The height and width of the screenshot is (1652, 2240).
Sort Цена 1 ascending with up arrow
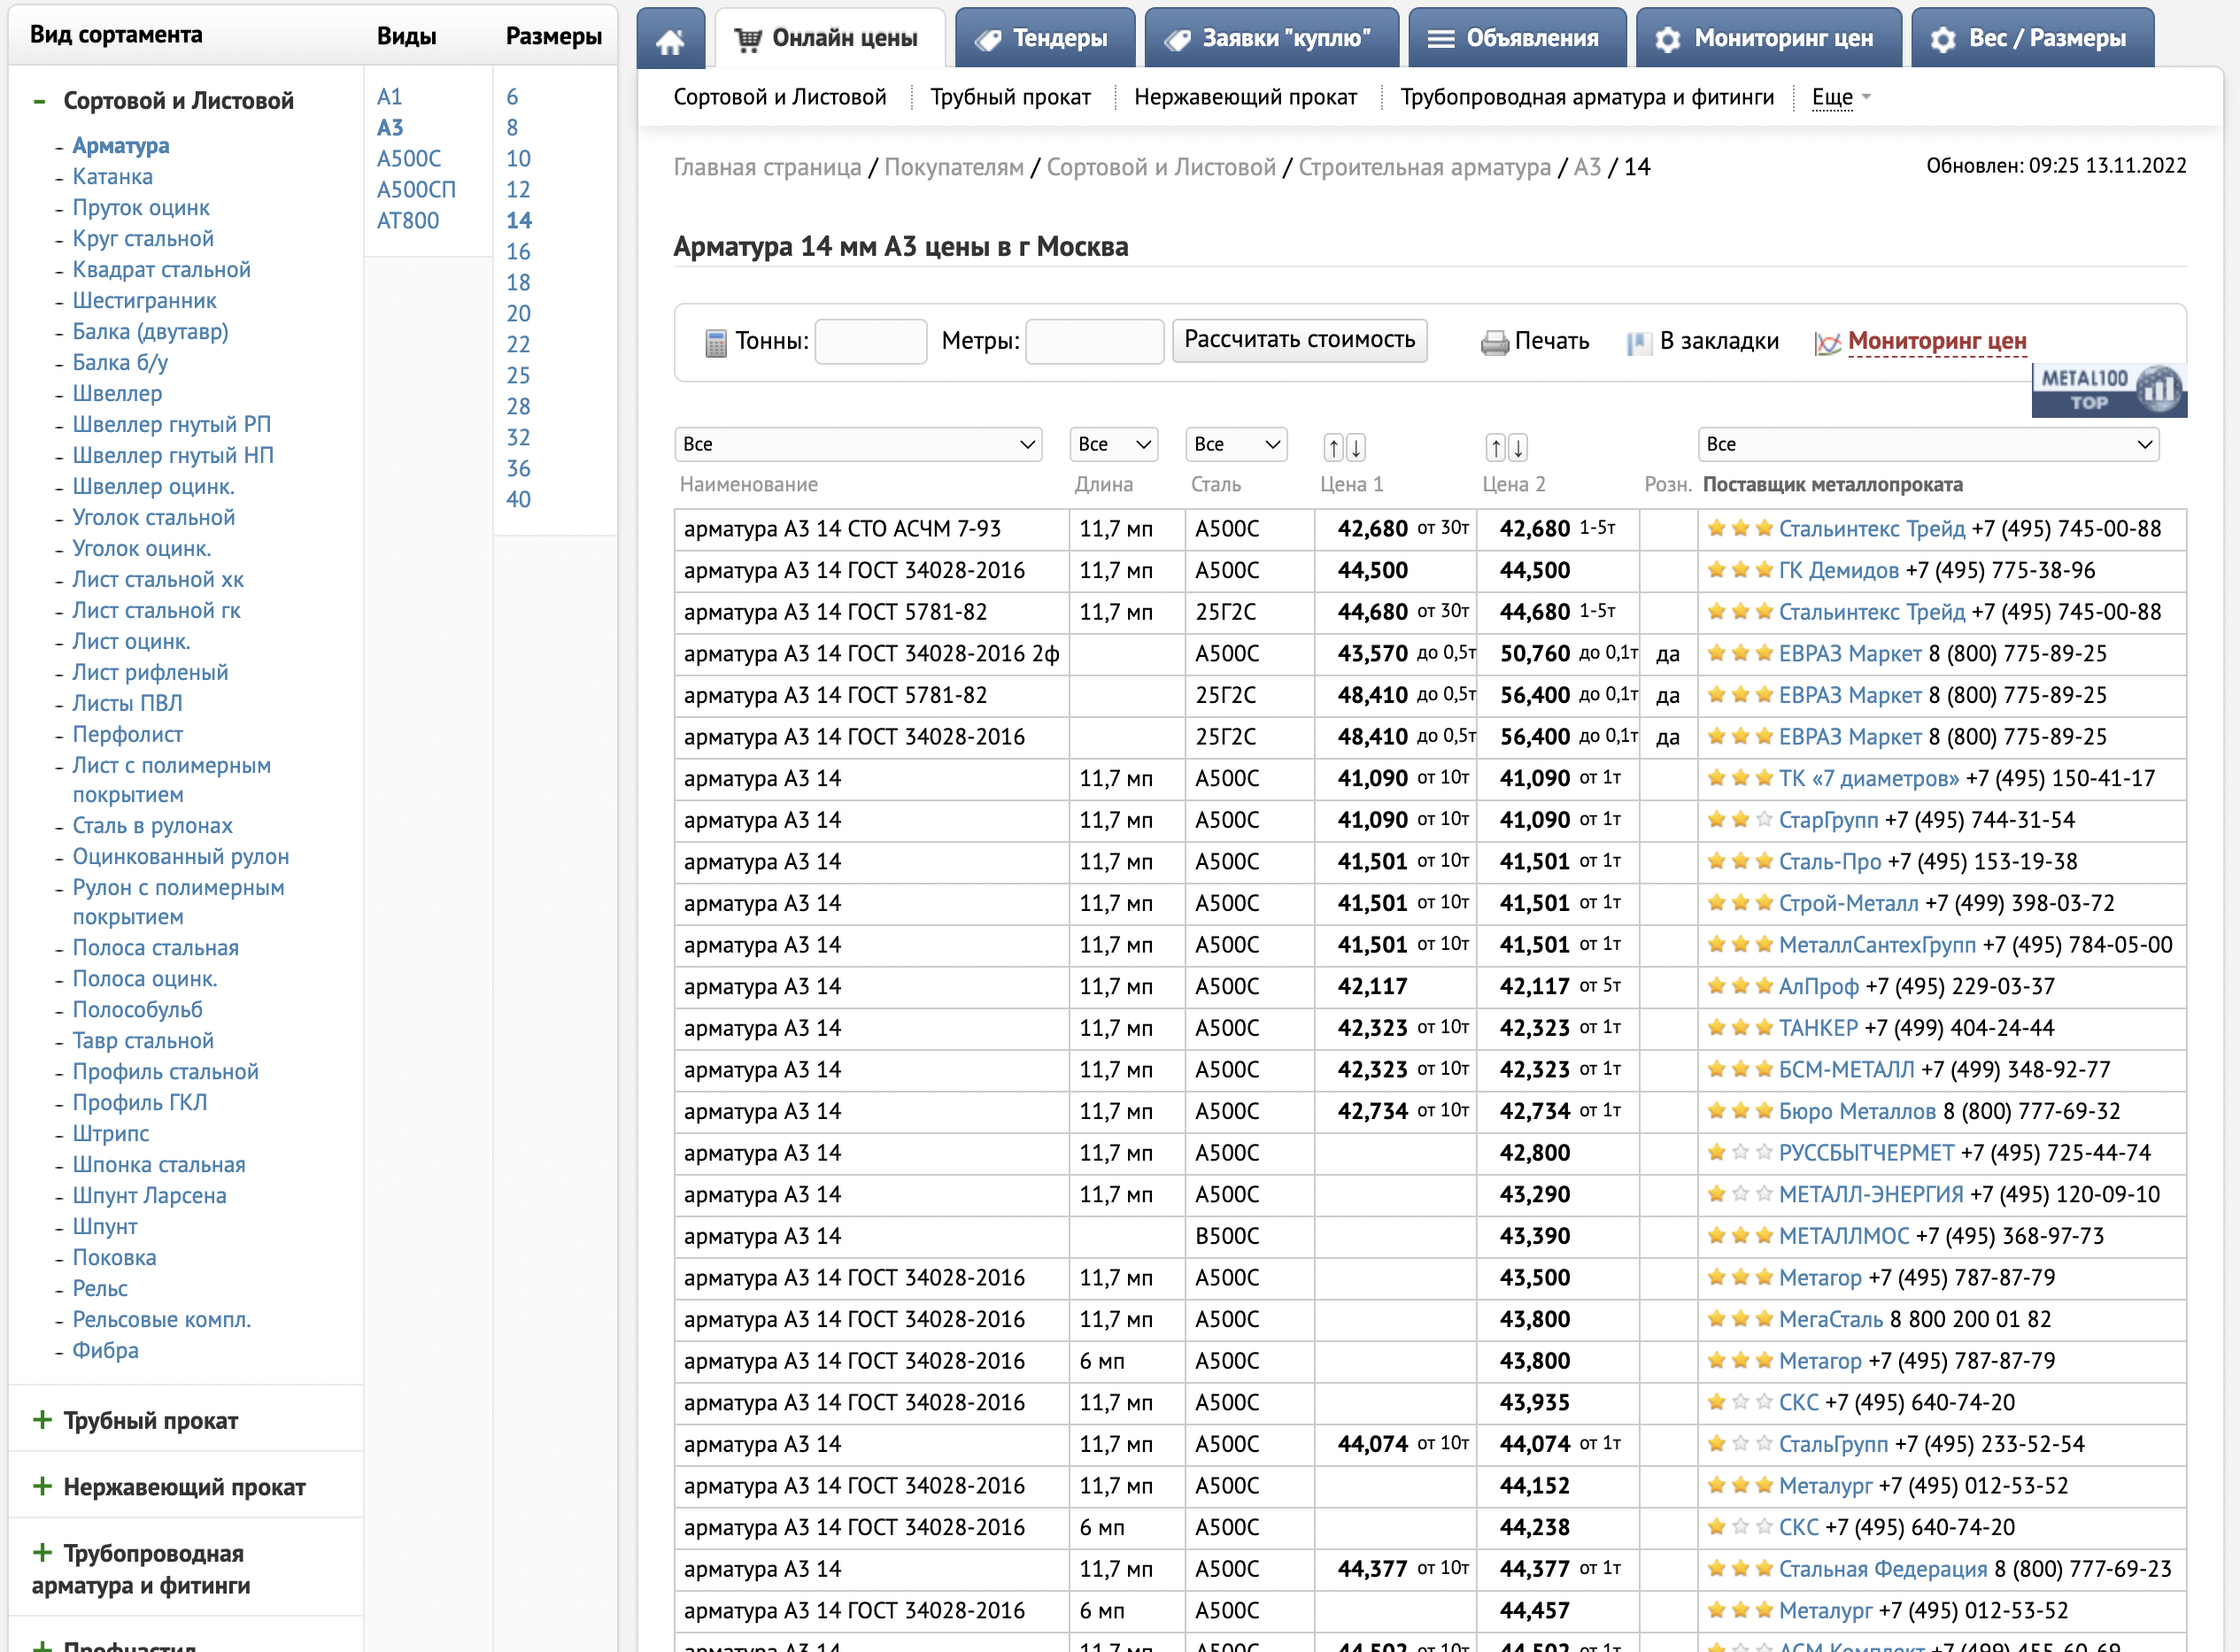click(1334, 447)
